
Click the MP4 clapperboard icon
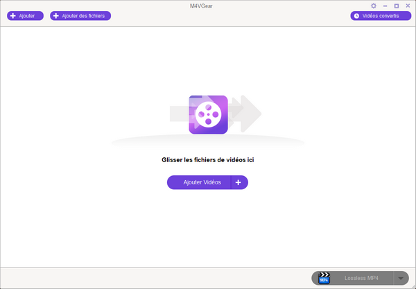pyautogui.click(x=324, y=278)
